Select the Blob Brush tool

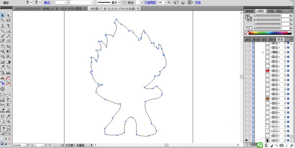tap(3, 41)
